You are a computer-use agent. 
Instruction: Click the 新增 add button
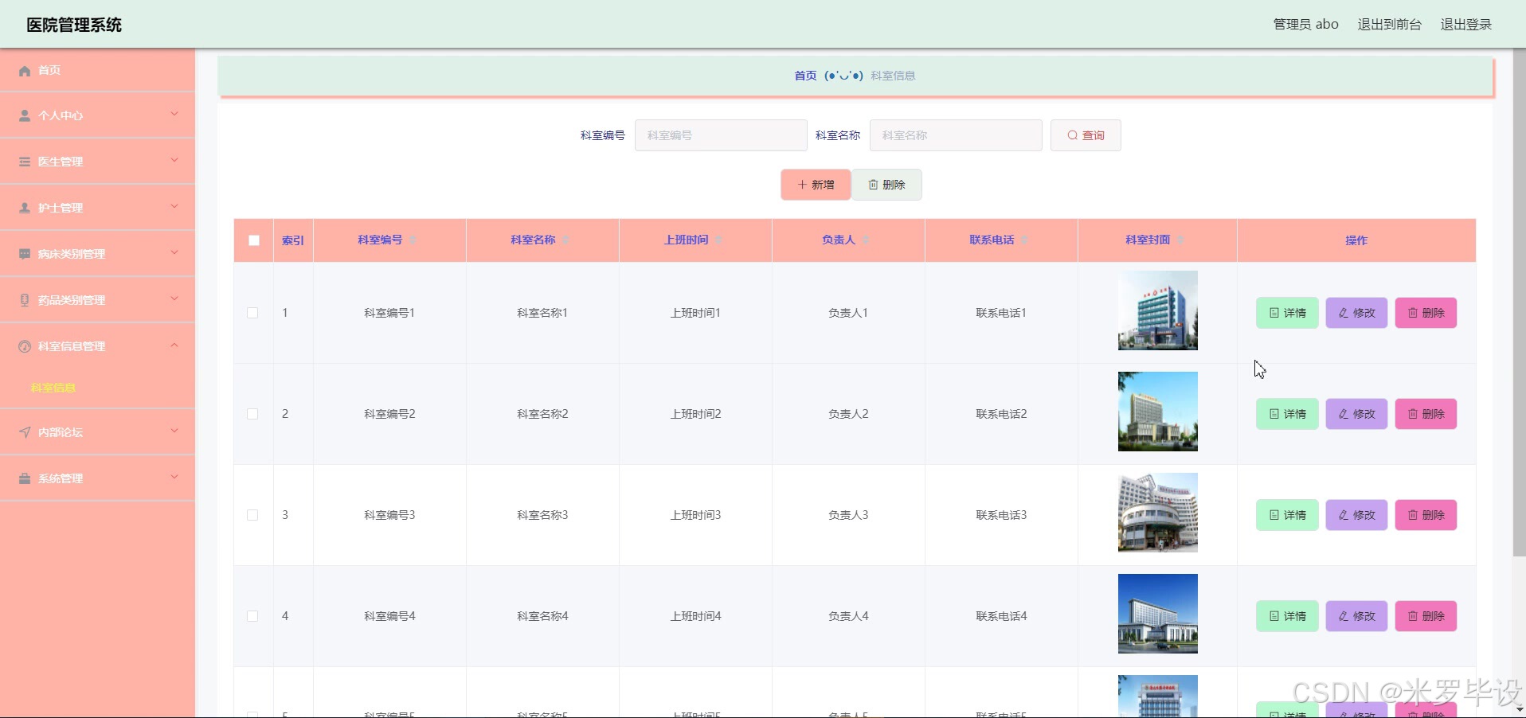coord(816,185)
